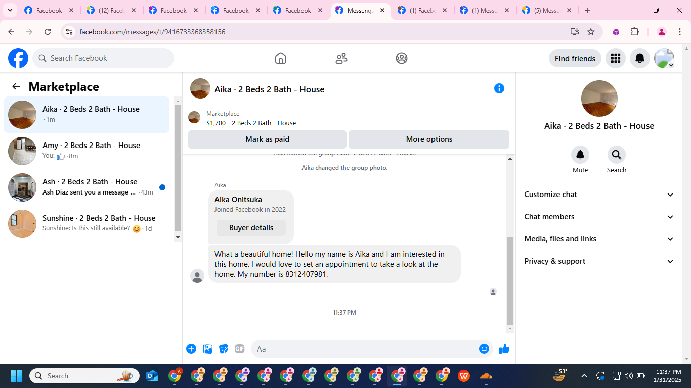This screenshot has width=691, height=388.
Task: Click the "Aika changed the group photo." notice
Action: coord(344,168)
